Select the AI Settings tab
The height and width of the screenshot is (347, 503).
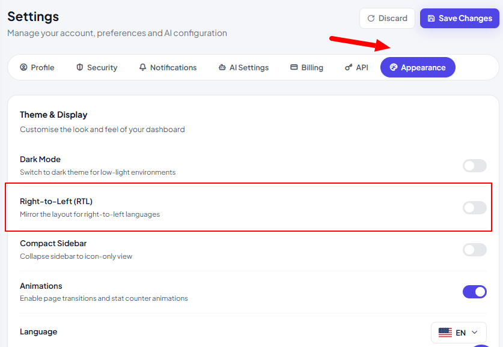click(x=244, y=67)
